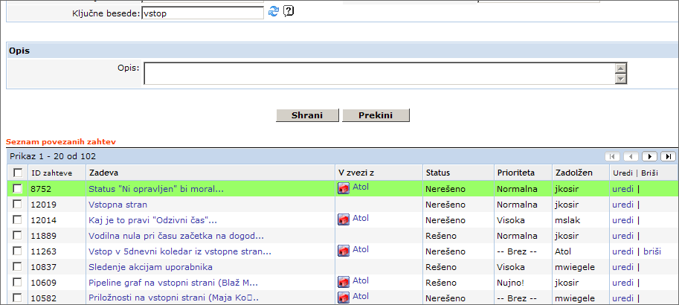Screen dimensions: 679x305
Task: Click the Atol icon in row 11263
Action: pos(344,251)
